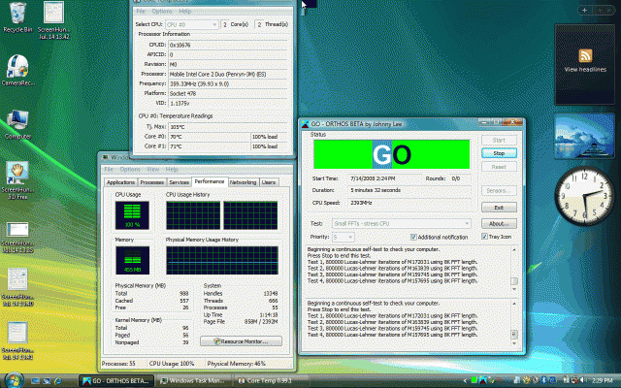This screenshot has height=388, width=621.
Task: Switch to Users tab in Task Manager
Action: pos(269,182)
